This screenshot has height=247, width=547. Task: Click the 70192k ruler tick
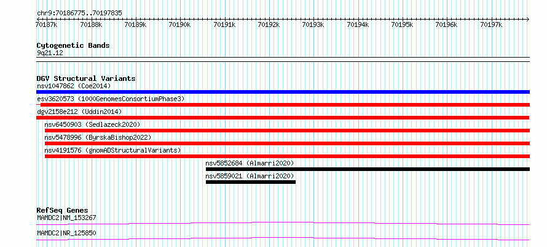click(x=269, y=25)
